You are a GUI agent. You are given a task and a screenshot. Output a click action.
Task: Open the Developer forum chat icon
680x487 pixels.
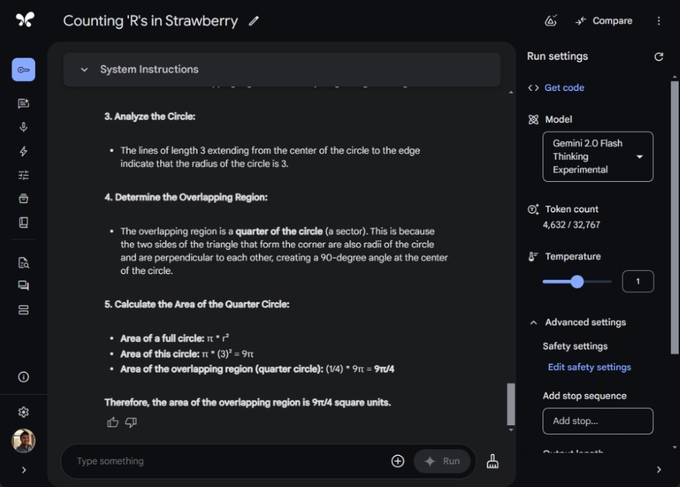(23, 285)
